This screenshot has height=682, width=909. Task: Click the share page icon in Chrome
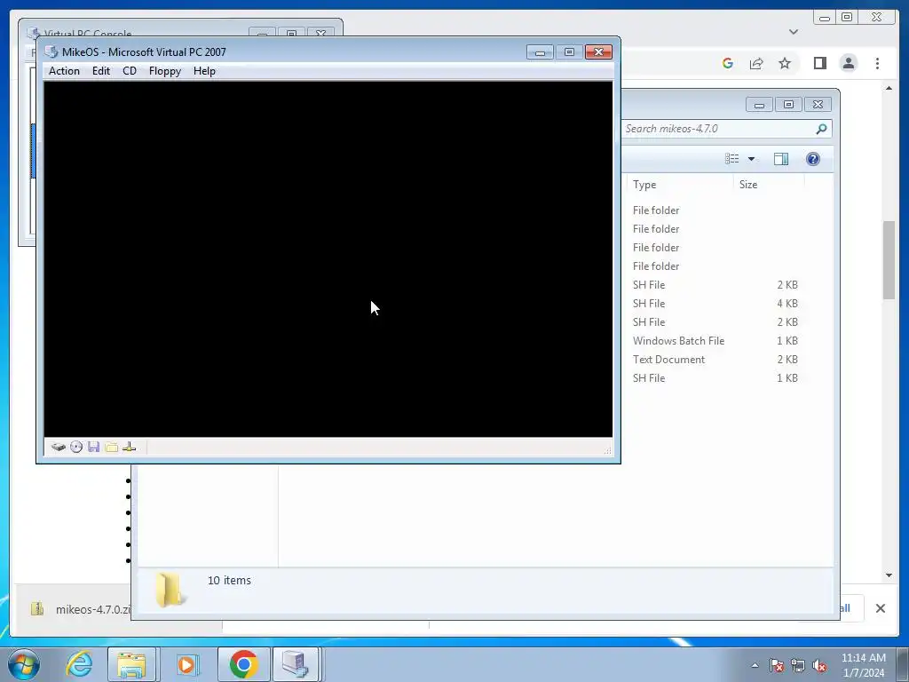click(x=756, y=63)
